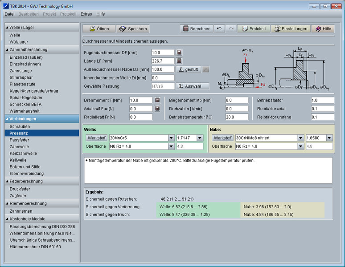Open the Nabe Oberfläche surface dropdown
The image size is (345, 267).
300,146
